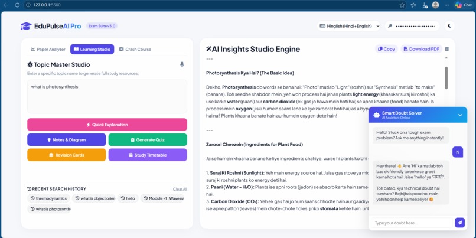Select the 'Module -1 : Wave' history chip
Viewport: 476px width, 238px height.
[x=163, y=198]
